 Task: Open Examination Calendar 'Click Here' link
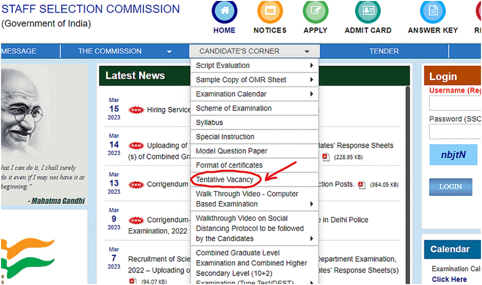[x=449, y=279]
